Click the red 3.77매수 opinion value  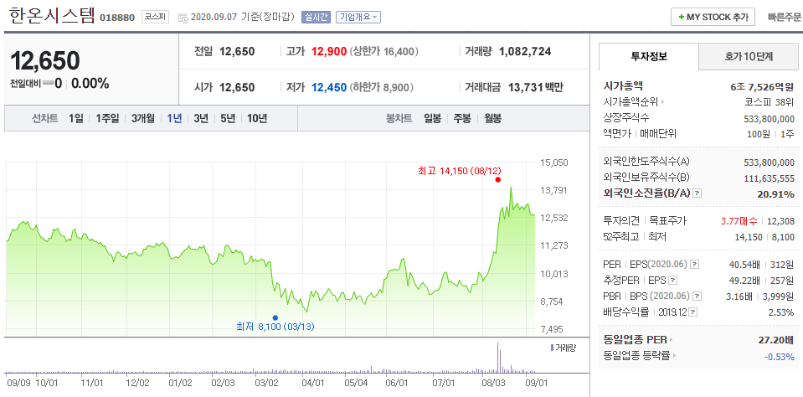point(739,221)
